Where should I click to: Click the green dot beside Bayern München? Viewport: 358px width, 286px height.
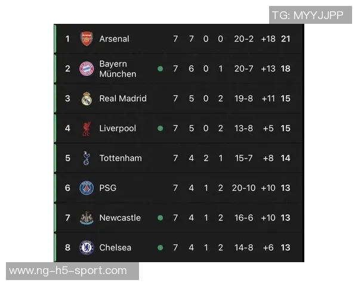pyautogui.click(x=160, y=69)
